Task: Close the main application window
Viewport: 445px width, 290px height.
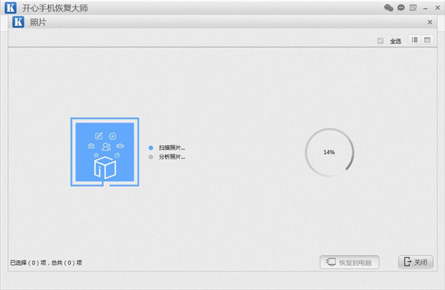Action: [x=438, y=8]
